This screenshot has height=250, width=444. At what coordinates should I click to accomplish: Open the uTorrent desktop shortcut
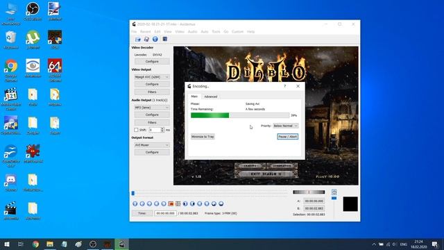click(x=33, y=40)
